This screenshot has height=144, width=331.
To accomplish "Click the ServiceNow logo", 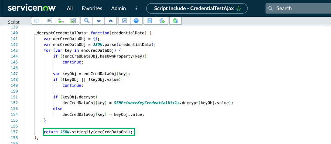I will coord(32,8).
